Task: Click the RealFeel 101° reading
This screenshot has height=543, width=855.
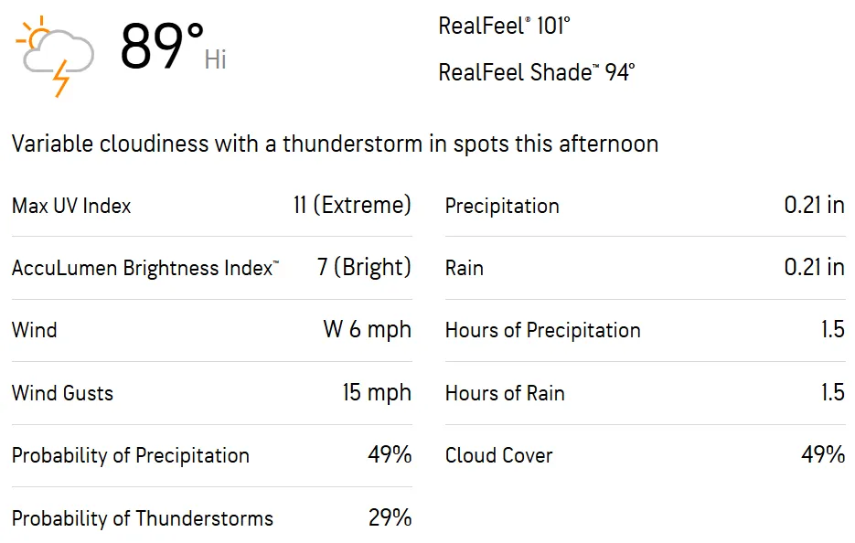Action: pos(504,26)
